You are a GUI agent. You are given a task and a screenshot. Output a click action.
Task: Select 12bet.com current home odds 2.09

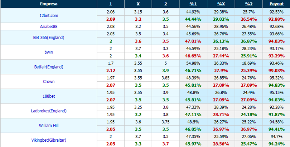(111, 19)
